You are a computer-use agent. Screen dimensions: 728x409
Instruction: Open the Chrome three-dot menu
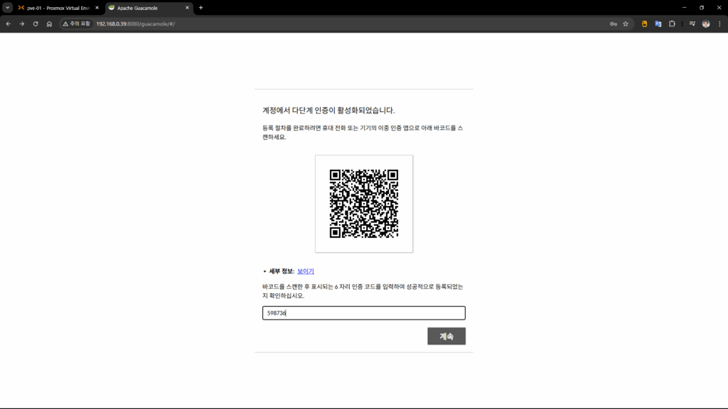tap(719, 23)
